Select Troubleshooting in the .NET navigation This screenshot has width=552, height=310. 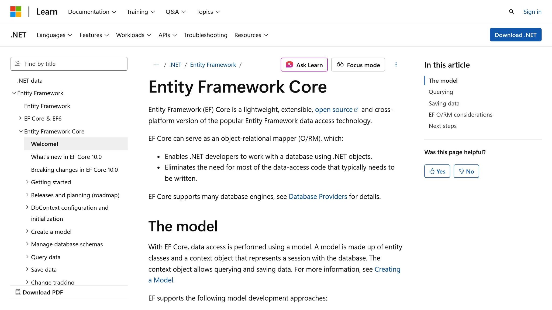[205, 35]
